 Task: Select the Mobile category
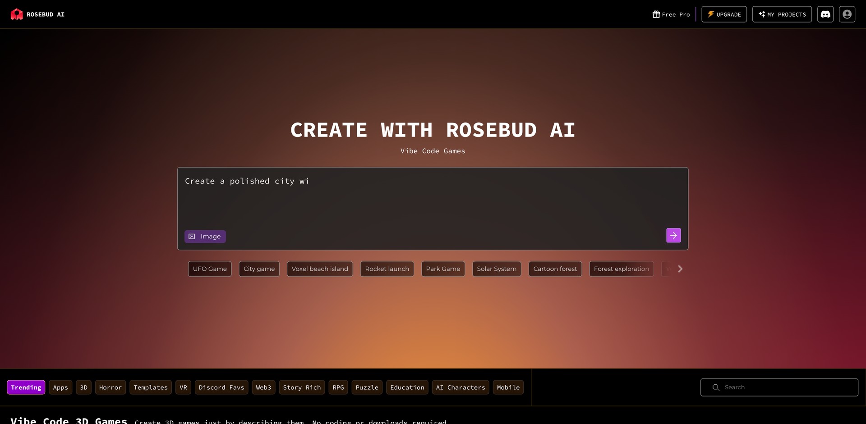(508, 388)
